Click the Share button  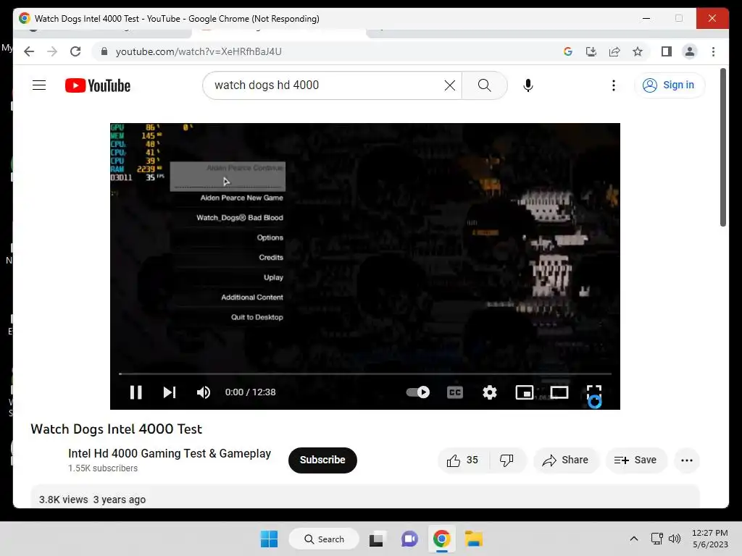[x=566, y=460]
